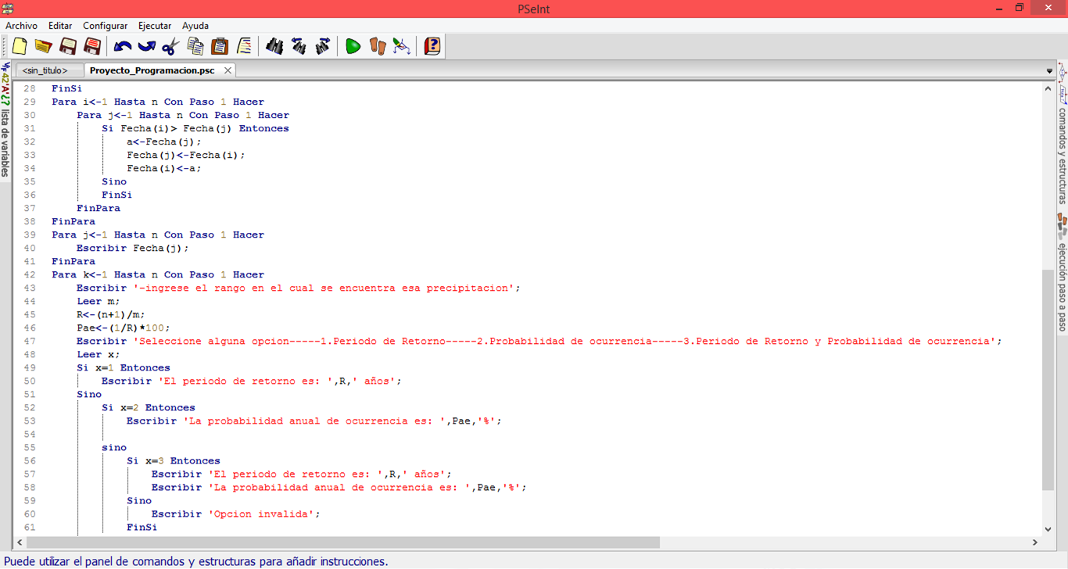Screen dimensions: 1068x569
Task: Click the 'Escribir Fecha(j);' line
Action: [x=133, y=248]
